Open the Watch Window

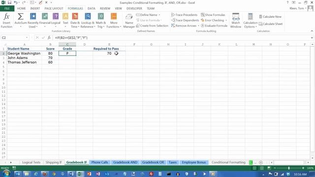pos(235,21)
